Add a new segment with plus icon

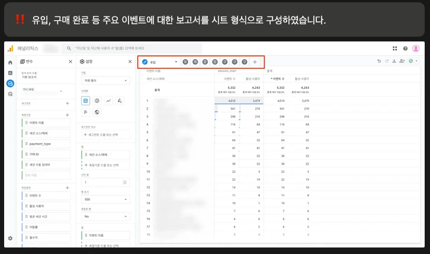click(67, 103)
